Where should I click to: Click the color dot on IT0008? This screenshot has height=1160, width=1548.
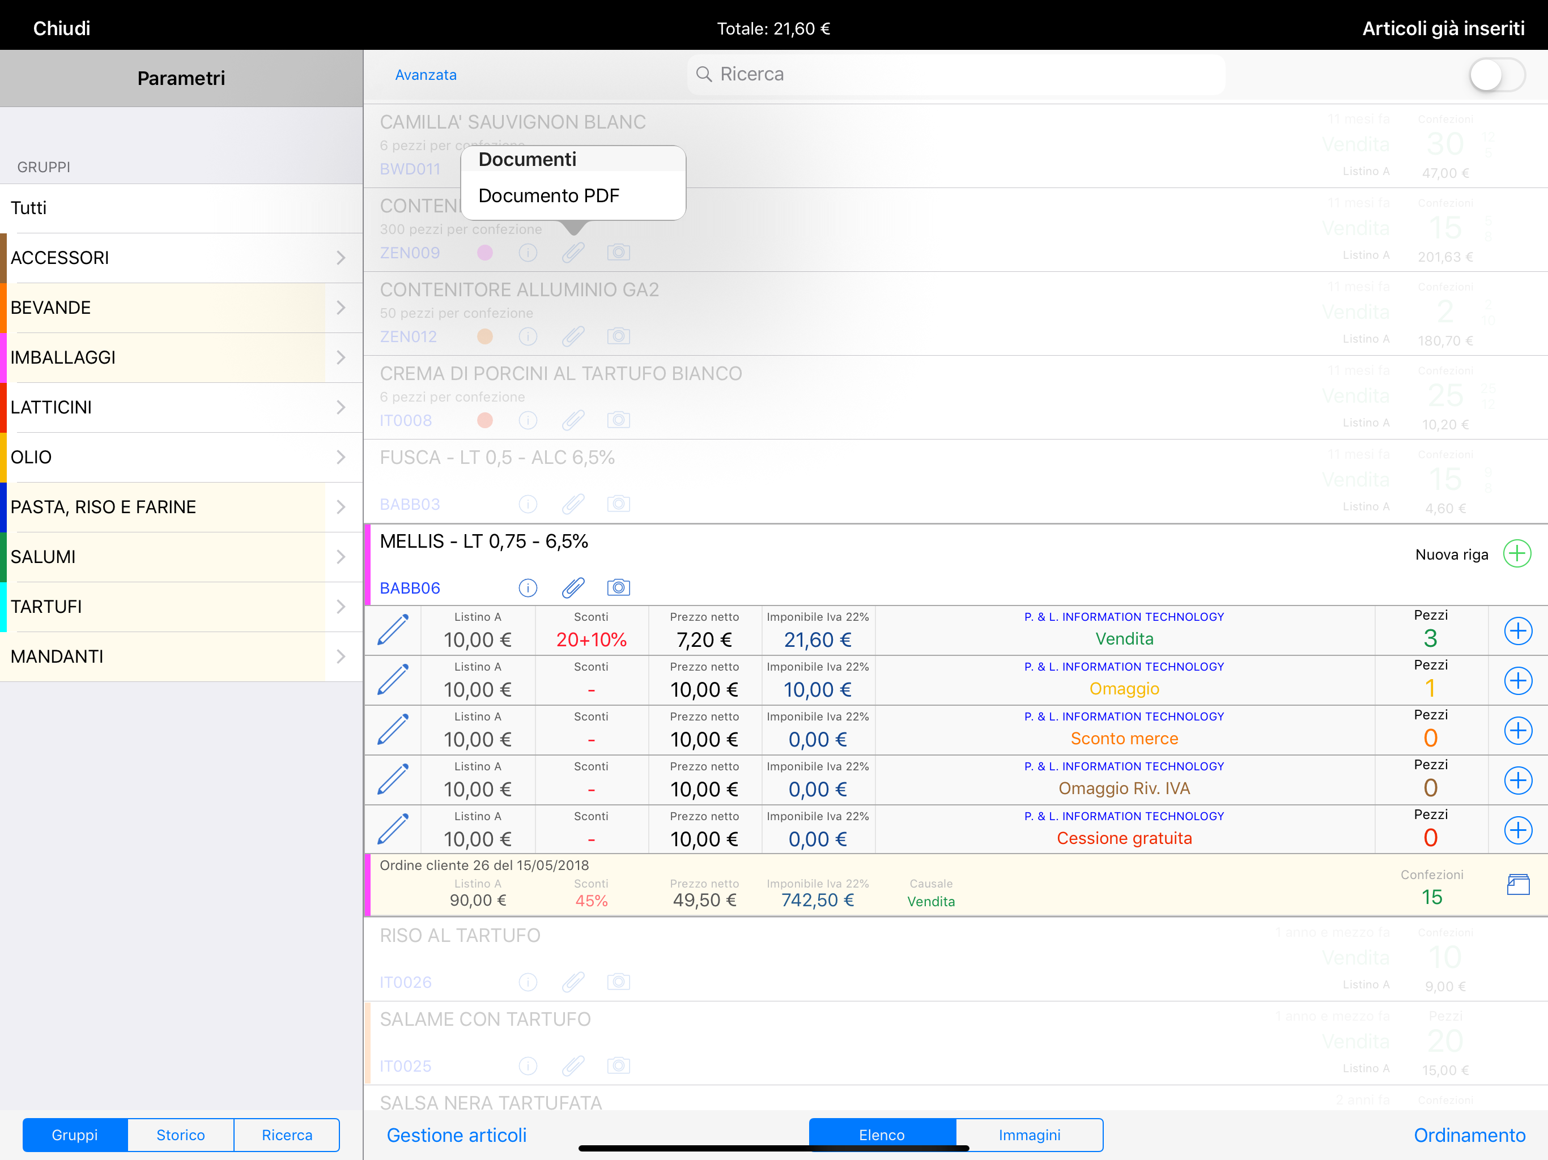pyautogui.click(x=484, y=420)
